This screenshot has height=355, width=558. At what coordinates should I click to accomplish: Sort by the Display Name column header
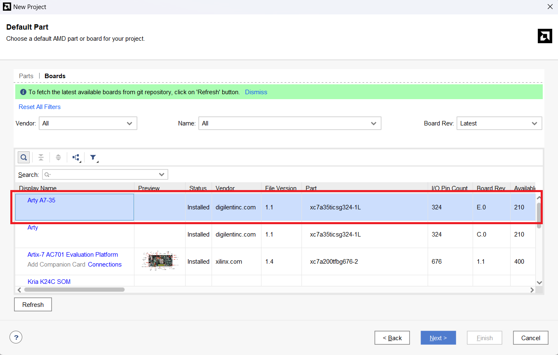click(75, 188)
